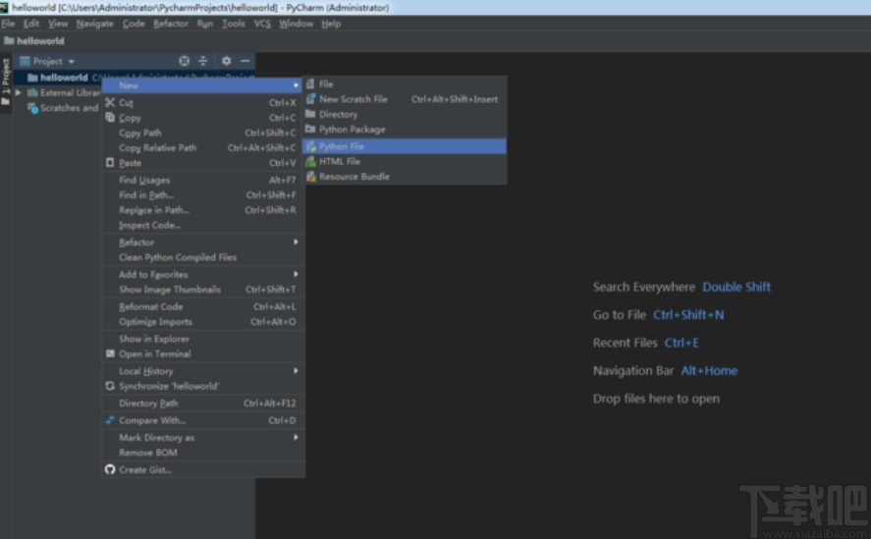Click the collapse all icon in Project panel
The height and width of the screenshot is (539, 871).
(203, 61)
